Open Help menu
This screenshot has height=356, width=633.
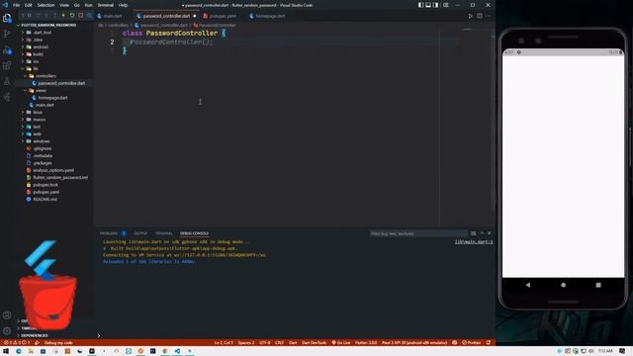point(123,5)
